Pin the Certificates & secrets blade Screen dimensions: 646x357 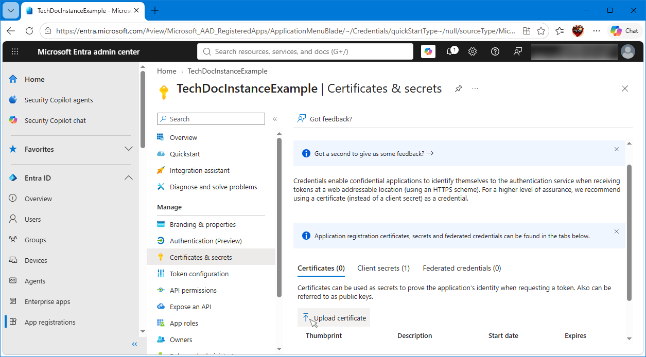pyautogui.click(x=458, y=88)
